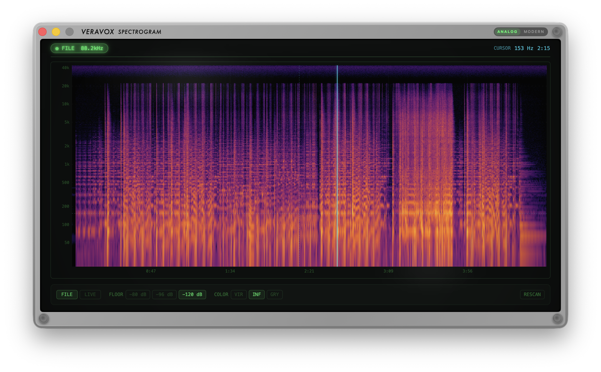
Task: Click the FLOOR label
Action: [116, 295]
